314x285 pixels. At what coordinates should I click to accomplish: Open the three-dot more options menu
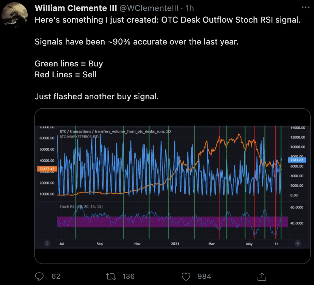[305, 7]
